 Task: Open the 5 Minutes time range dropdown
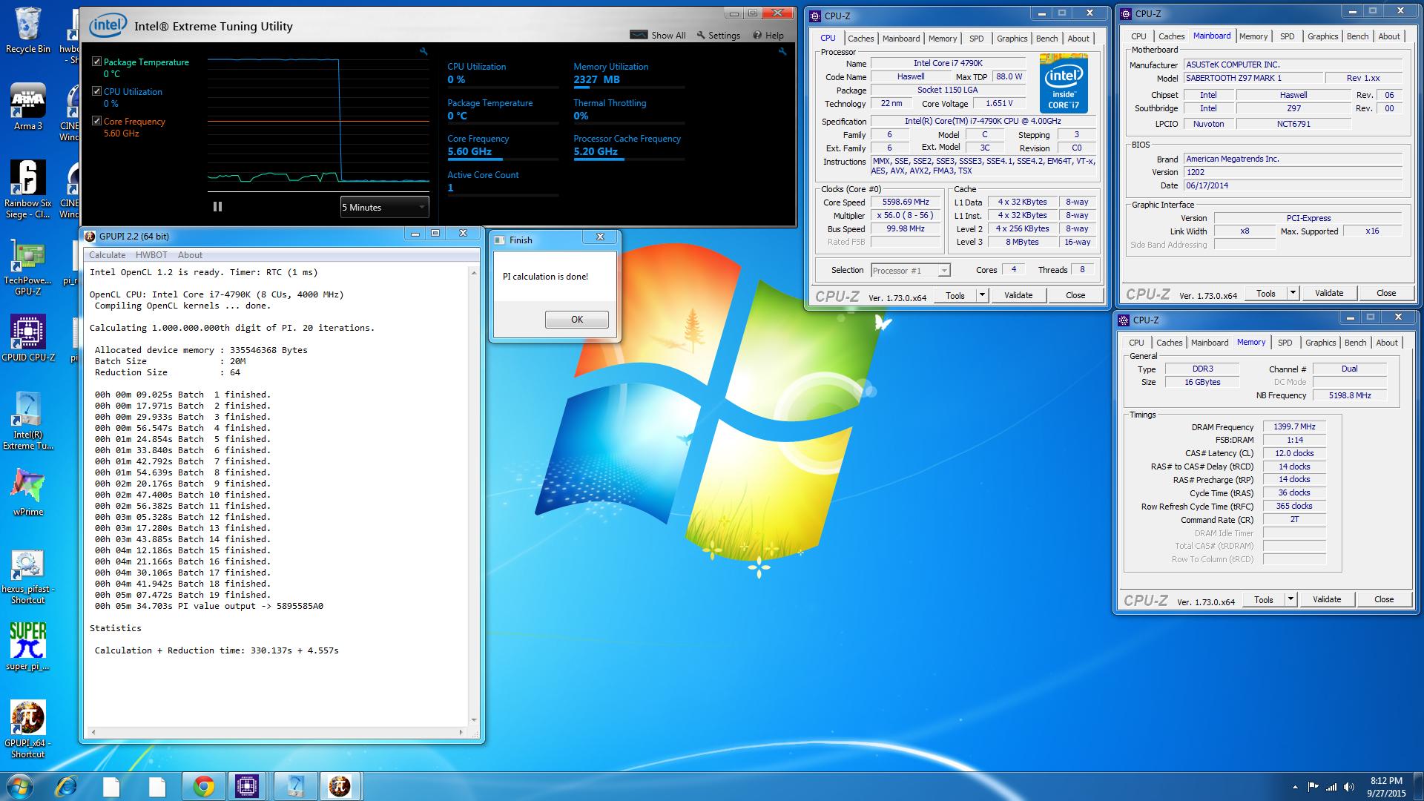tap(384, 207)
